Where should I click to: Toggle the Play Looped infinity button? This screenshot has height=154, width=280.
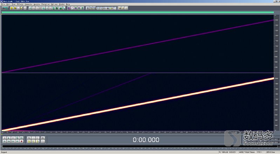click(x=21, y=138)
